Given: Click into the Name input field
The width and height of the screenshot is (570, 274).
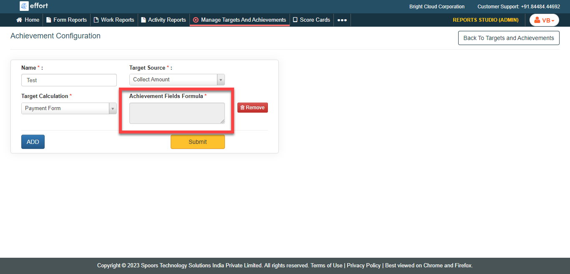Looking at the screenshot, I should [69, 80].
